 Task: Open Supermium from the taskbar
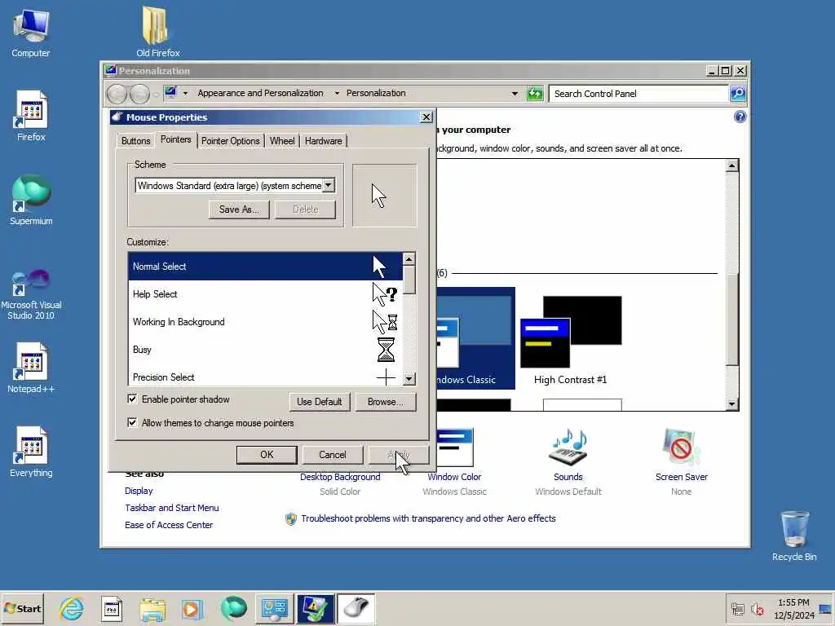pyautogui.click(x=233, y=608)
